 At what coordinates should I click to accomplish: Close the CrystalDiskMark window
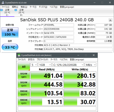pos(94,55)
